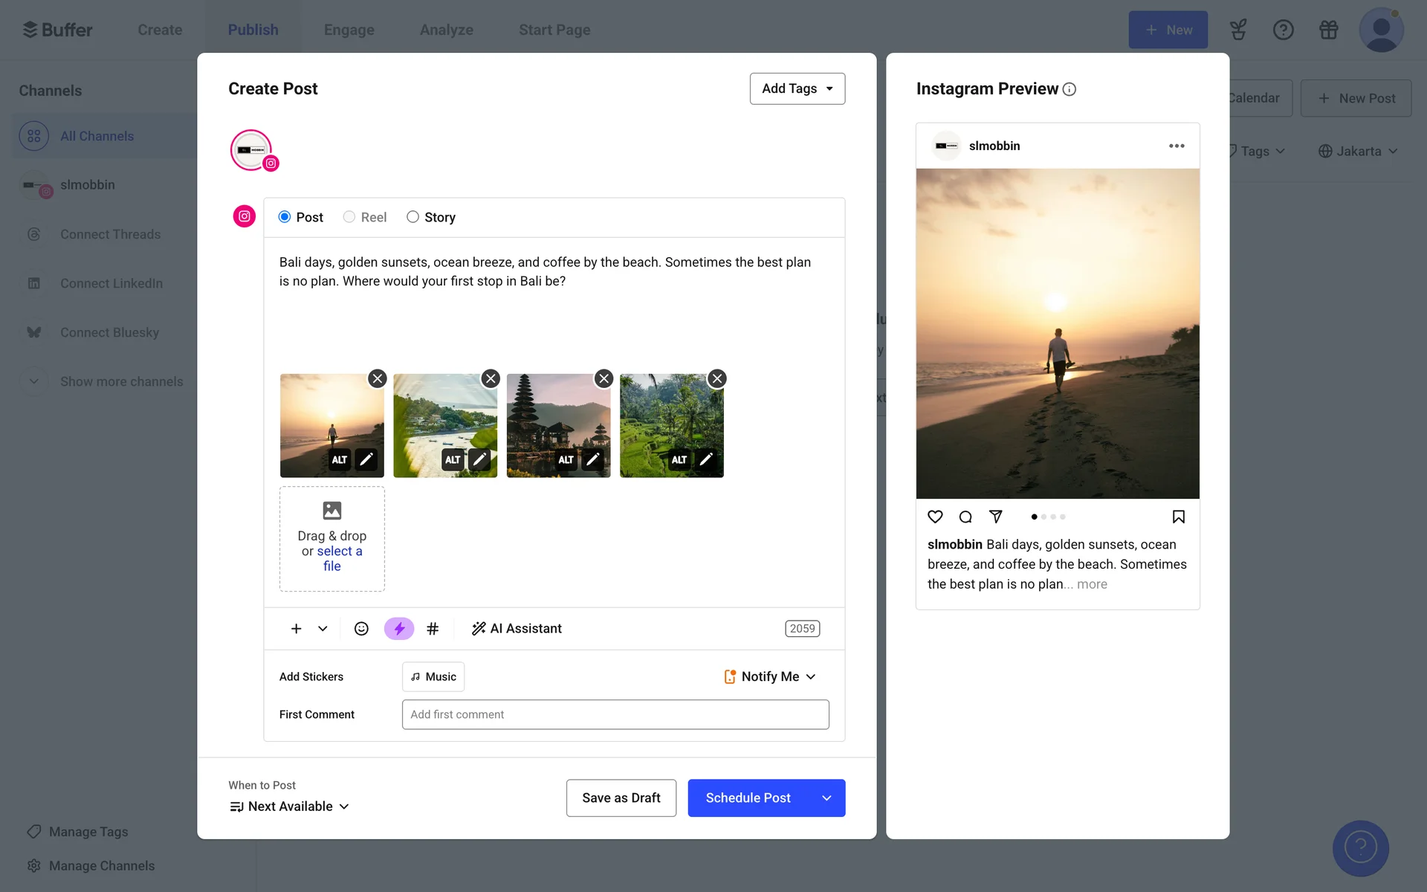
Task: Remove the temple photo with its X
Action: [x=604, y=378]
